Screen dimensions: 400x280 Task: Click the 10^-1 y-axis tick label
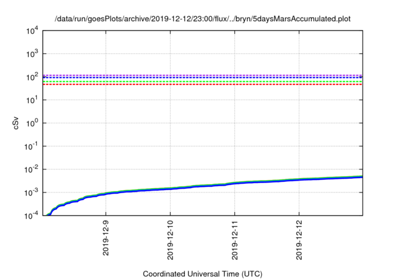click(31, 146)
